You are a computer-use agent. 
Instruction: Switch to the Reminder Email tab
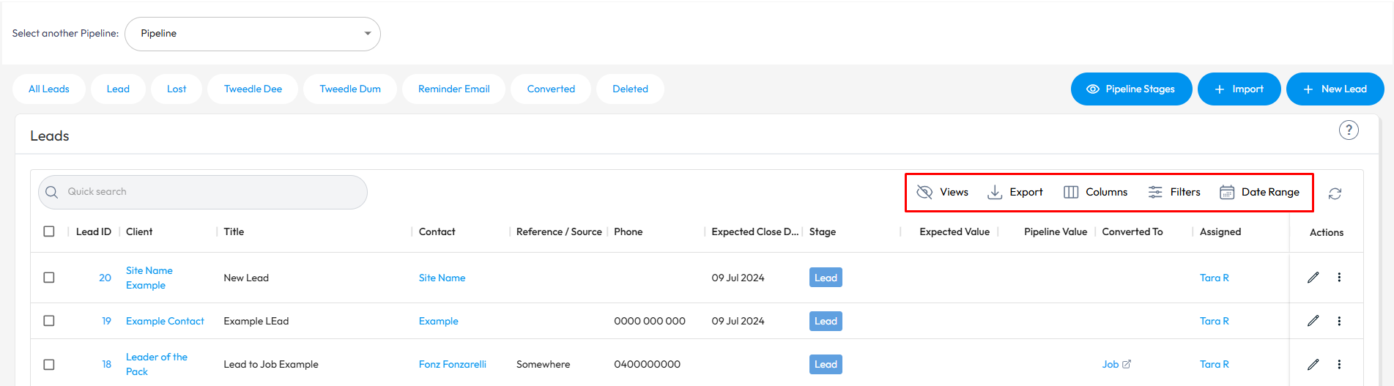coord(454,89)
